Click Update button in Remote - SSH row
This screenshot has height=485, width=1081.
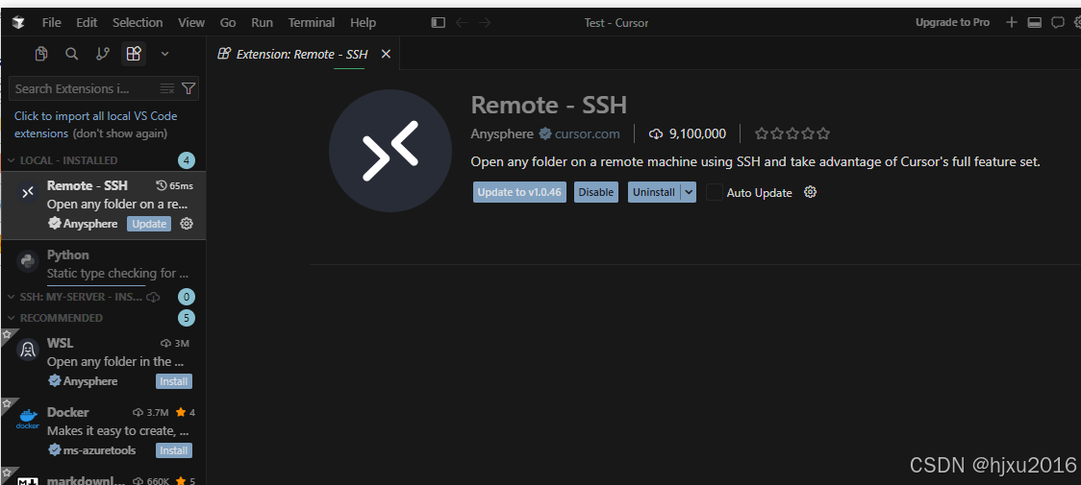[149, 224]
